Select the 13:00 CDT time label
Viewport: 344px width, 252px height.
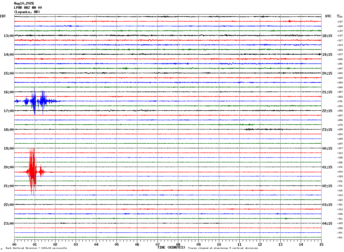[9, 36]
